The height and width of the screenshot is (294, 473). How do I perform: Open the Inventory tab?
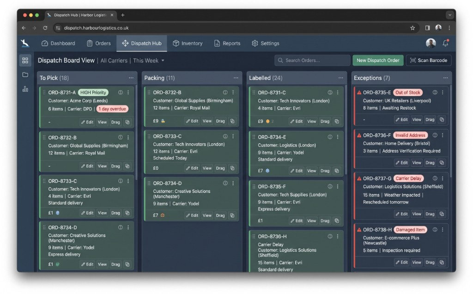(x=188, y=43)
